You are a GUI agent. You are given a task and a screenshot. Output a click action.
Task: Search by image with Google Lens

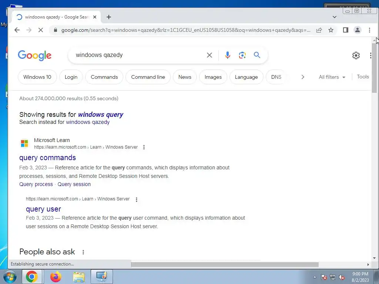click(242, 55)
